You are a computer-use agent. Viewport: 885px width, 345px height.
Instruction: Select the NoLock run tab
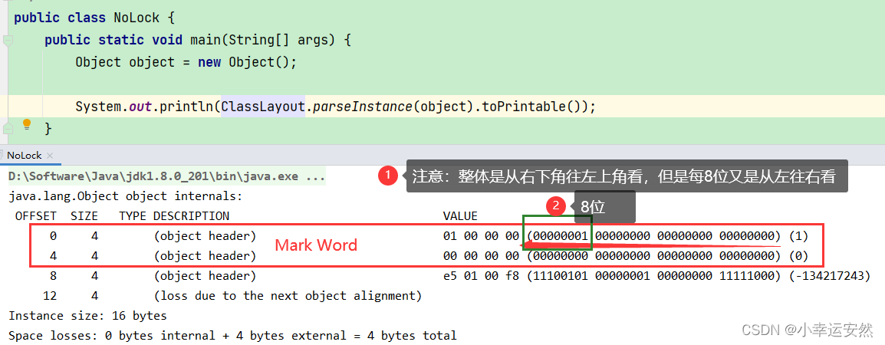click(x=25, y=156)
